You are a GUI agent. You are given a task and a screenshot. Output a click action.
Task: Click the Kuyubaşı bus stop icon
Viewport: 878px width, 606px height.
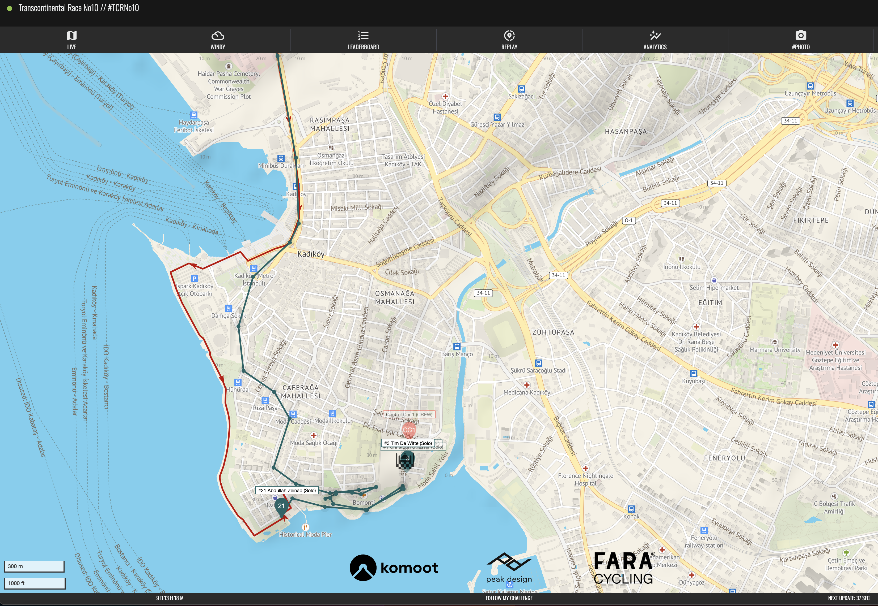694,374
